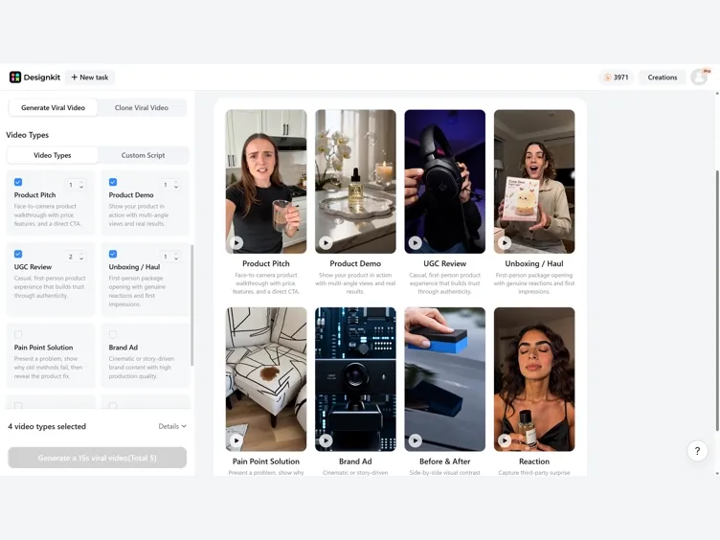Image resolution: width=720 pixels, height=540 pixels.
Task: Click the New task button
Action: 90,78
